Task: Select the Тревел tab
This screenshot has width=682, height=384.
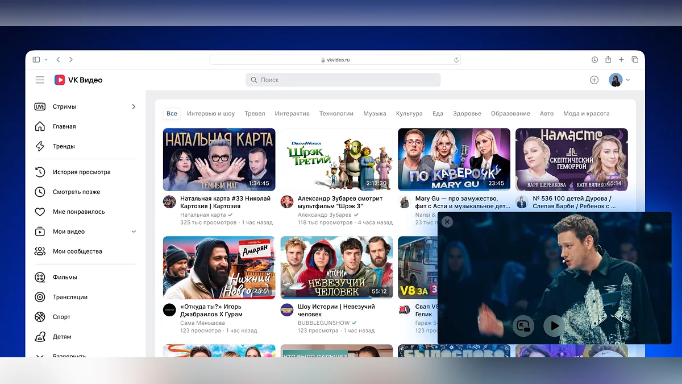Action: click(x=255, y=114)
